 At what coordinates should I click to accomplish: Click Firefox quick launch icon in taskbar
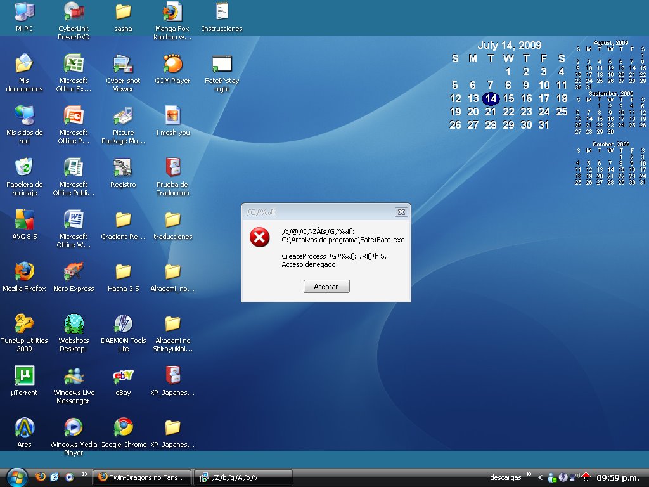tap(41, 477)
